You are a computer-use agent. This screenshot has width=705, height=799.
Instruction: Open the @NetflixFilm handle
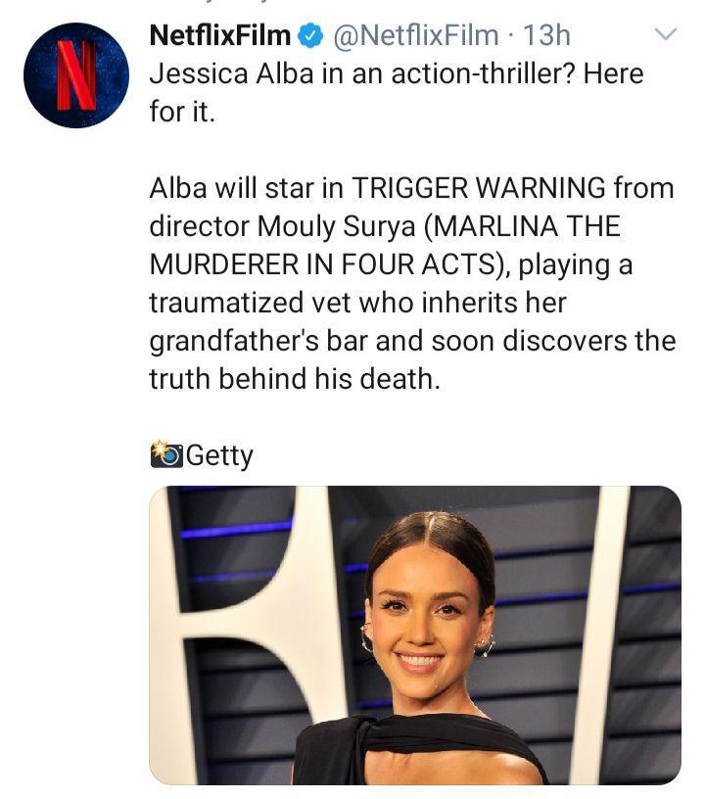[x=416, y=35]
